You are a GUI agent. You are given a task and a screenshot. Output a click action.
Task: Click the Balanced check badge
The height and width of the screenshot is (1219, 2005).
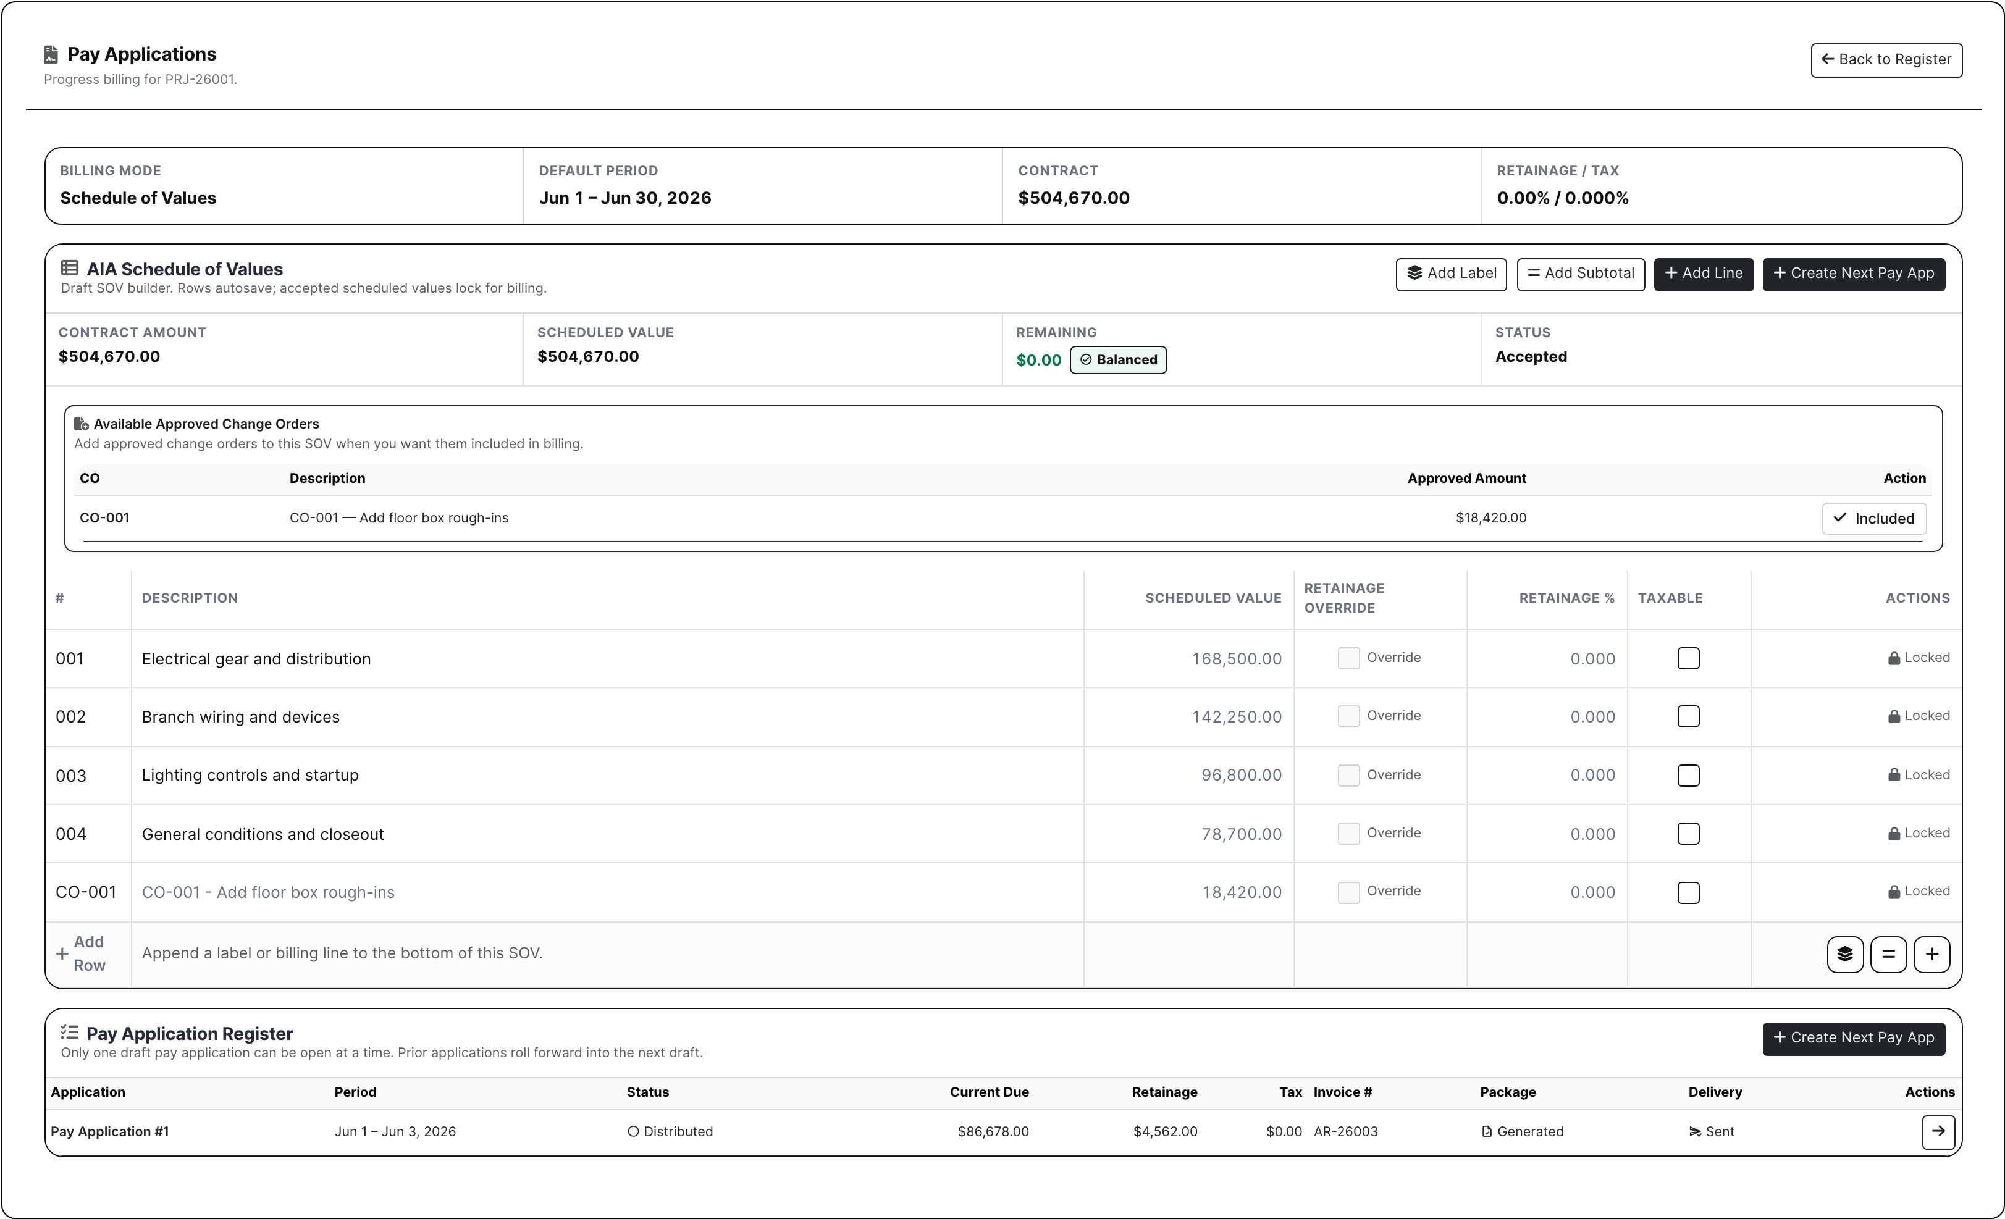[x=1118, y=359]
